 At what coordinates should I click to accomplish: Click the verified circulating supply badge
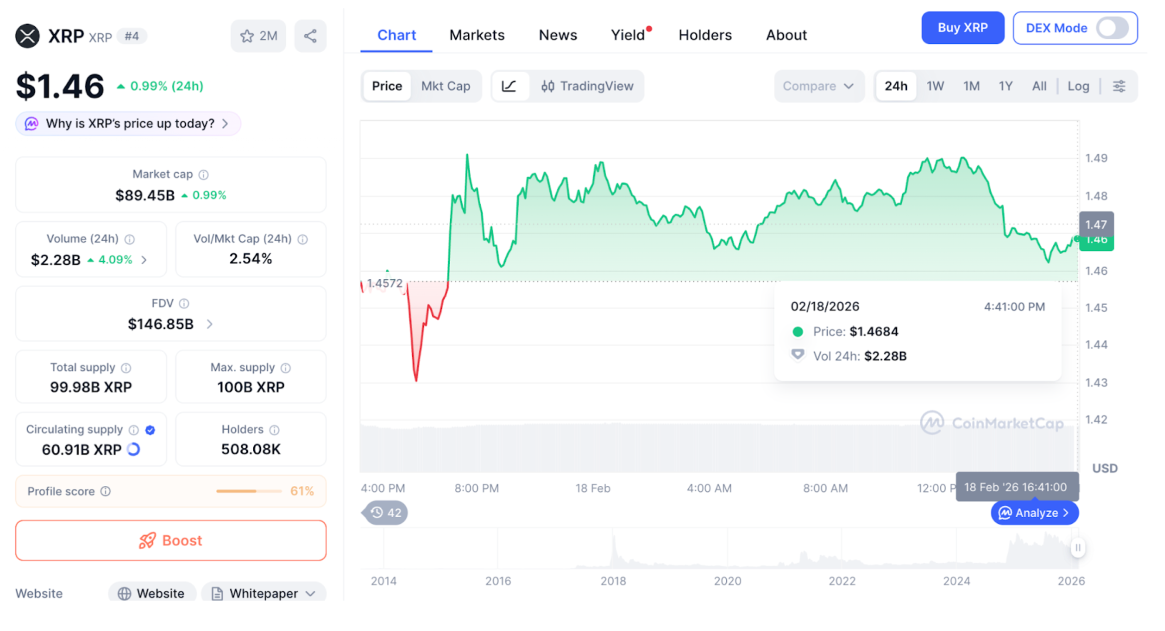150,430
